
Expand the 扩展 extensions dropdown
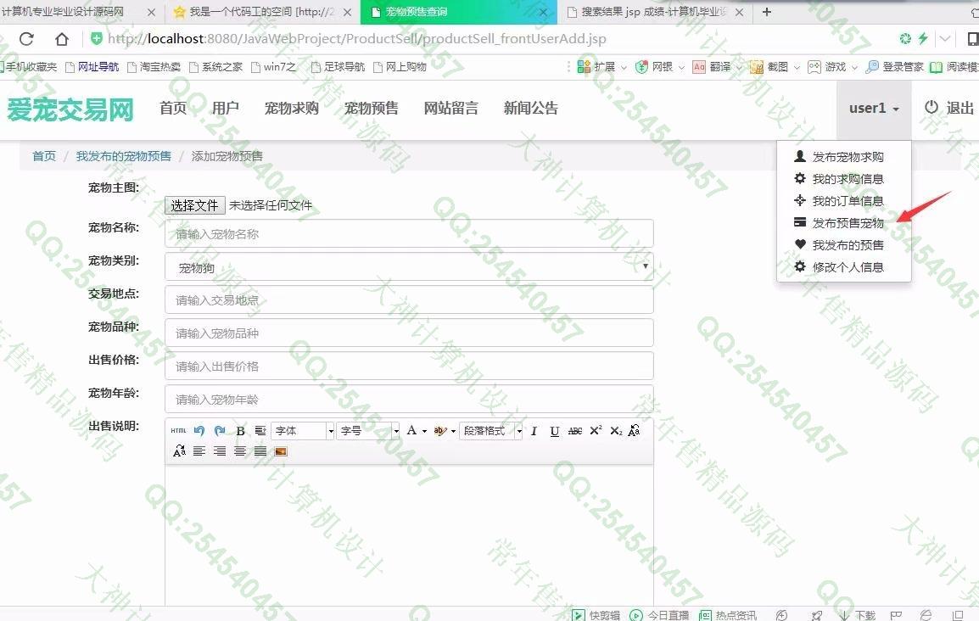tap(624, 67)
